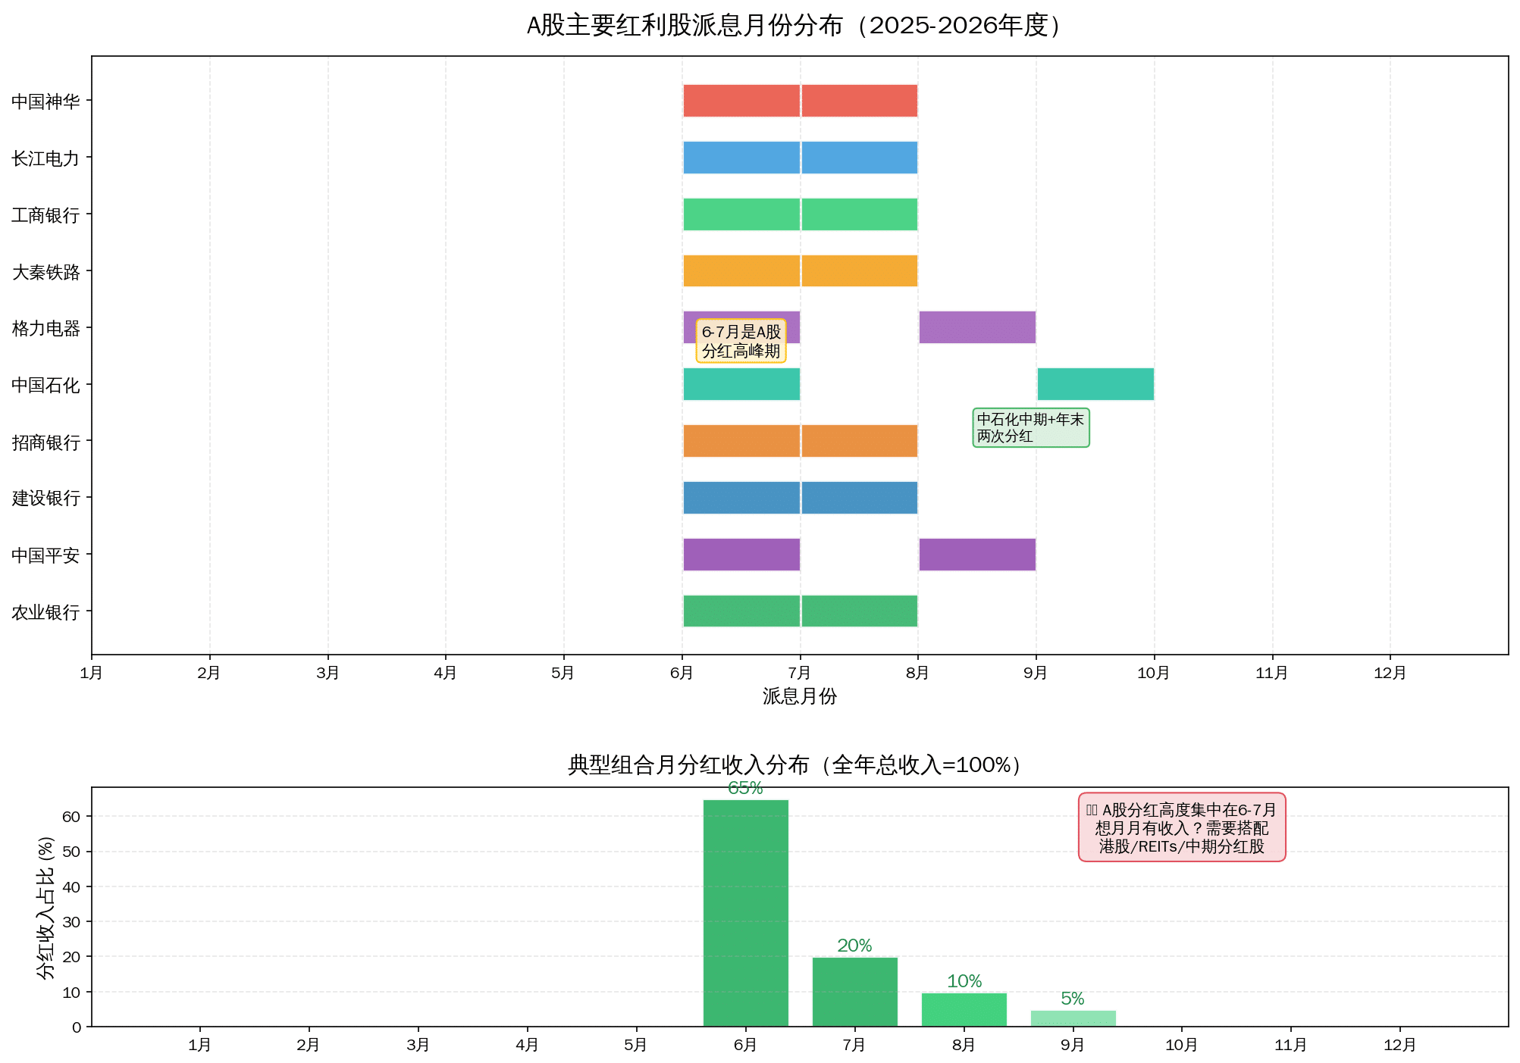Click the purple 中国平安 August bar
1520x1063 pixels.
point(977,555)
